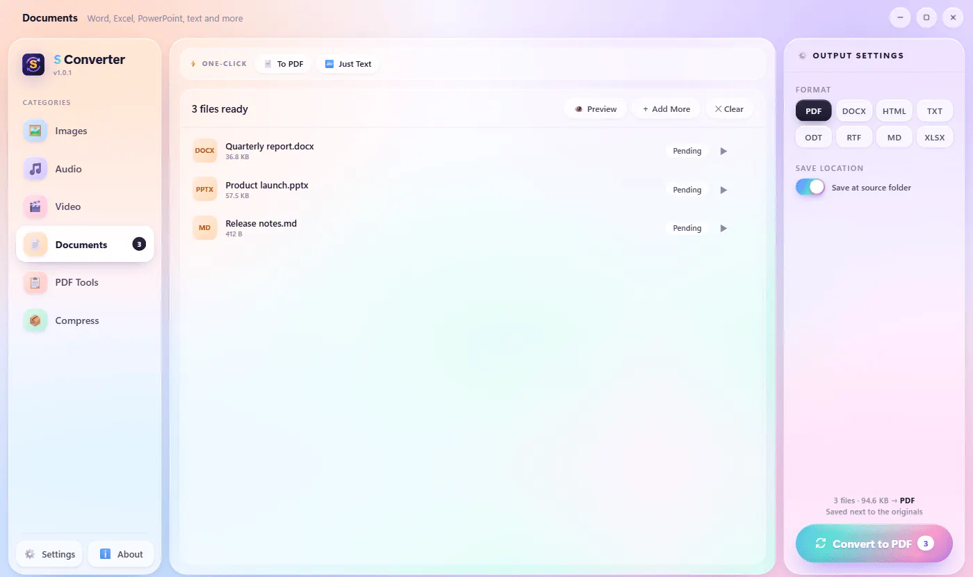Click the S Converter app logo icon
This screenshot has width=973, height=577.
[33, 65]
